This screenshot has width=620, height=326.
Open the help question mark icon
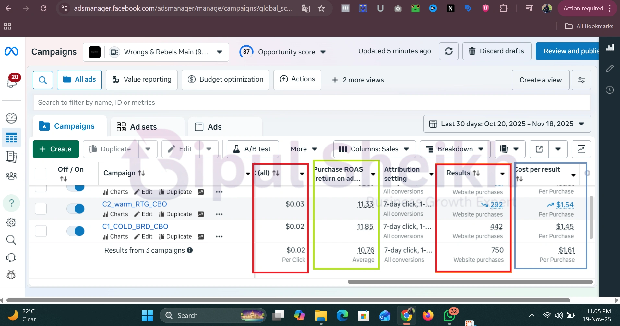pos(11,203)
